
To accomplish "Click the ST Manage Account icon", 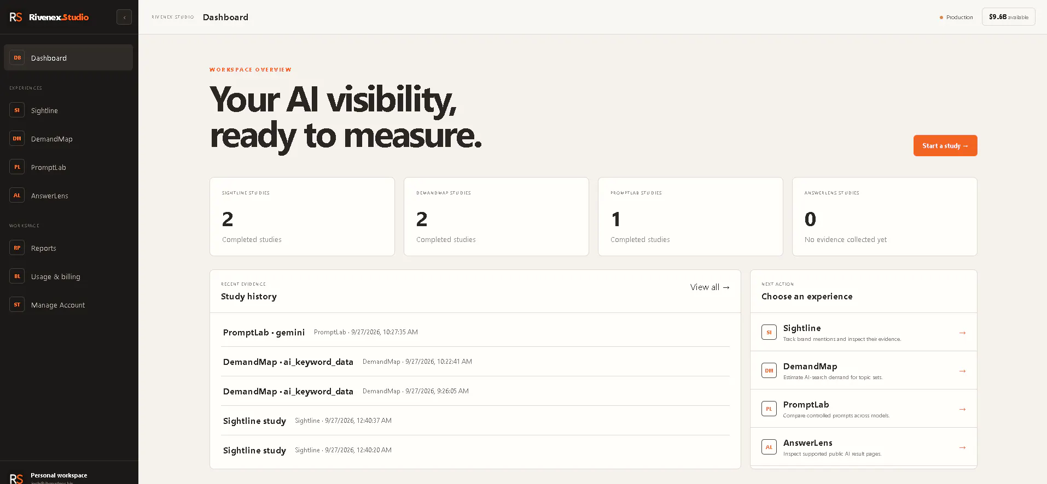I will (17, 305).
